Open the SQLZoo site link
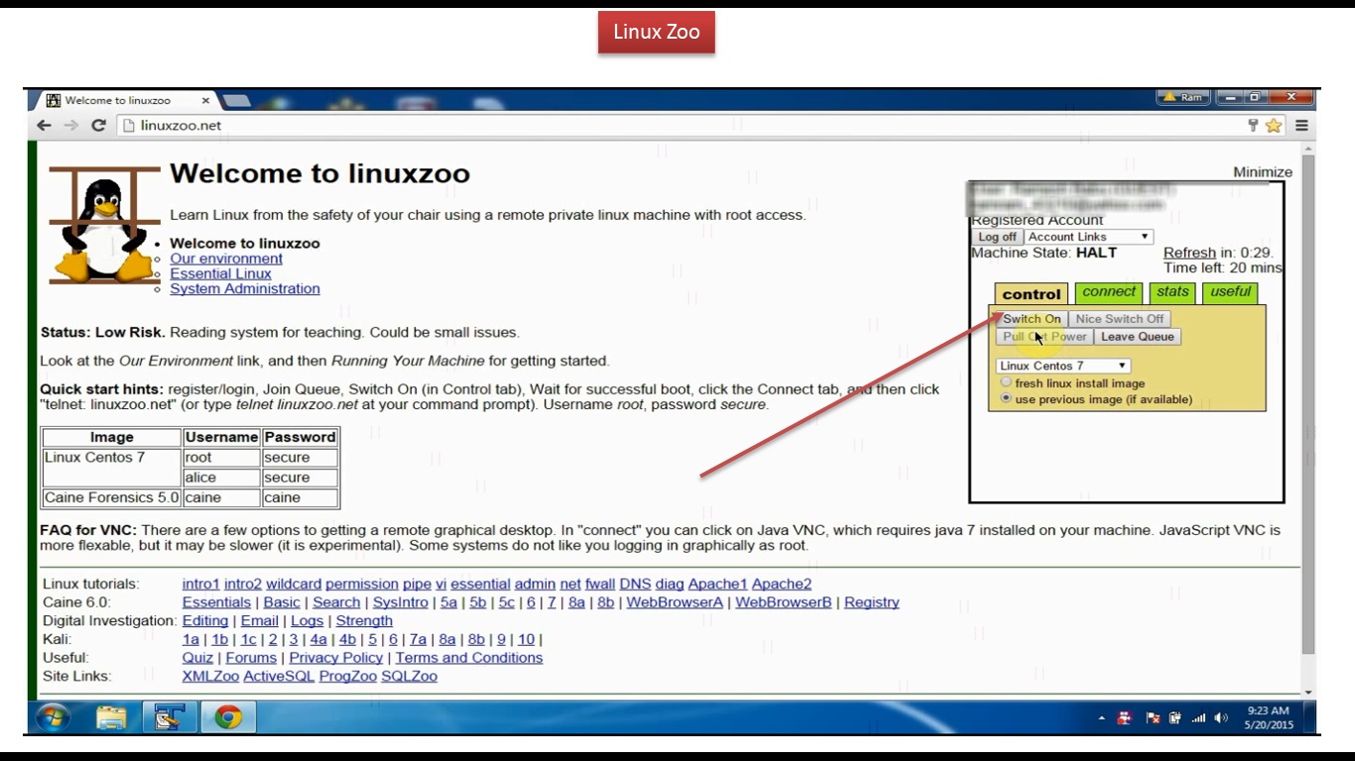1355x761 pixels. coord(409,677)
